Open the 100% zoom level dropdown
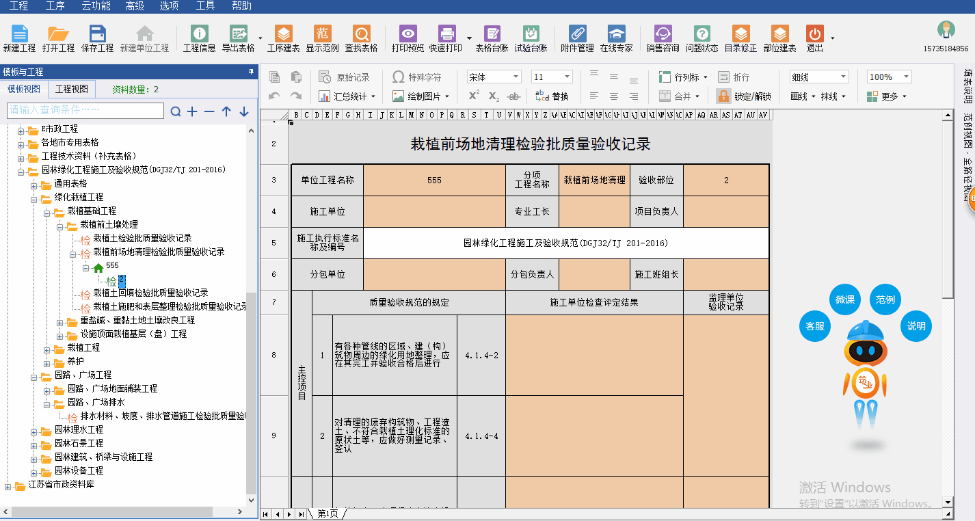This screenshot has height=521, width=975. coord(889,77)
